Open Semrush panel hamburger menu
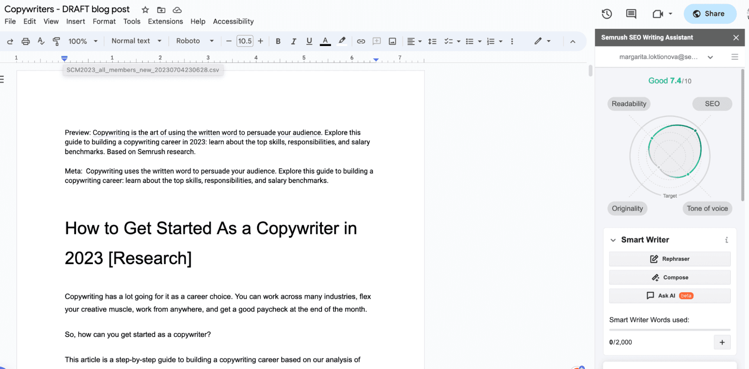The height and width of the screenshot is (369, 749). pos(735,57)
